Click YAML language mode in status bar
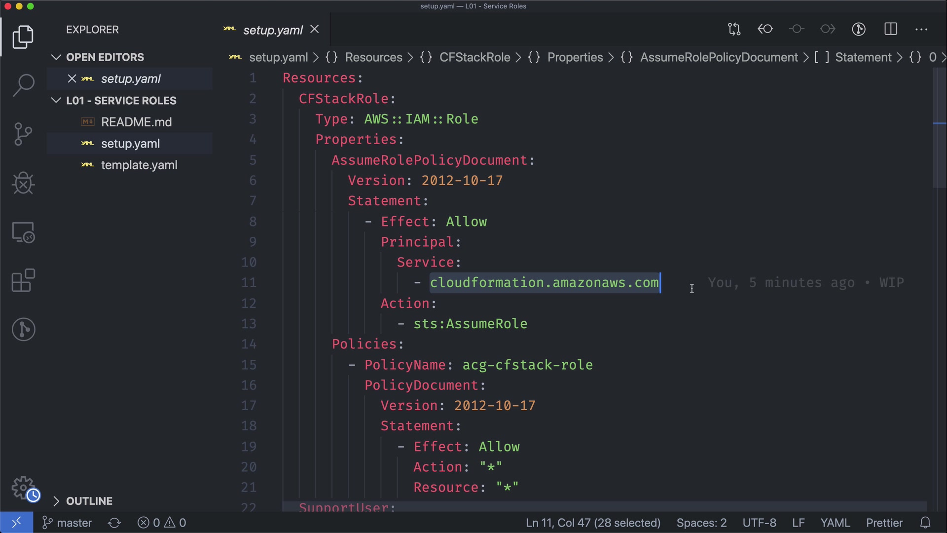The height and width of the screenshot is (533, 947). 835,523
